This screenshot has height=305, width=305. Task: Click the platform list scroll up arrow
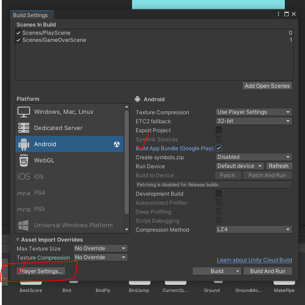pos(127,107)
